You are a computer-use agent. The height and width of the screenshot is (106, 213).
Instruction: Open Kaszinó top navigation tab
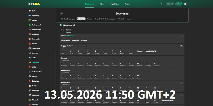coord(128,4)
